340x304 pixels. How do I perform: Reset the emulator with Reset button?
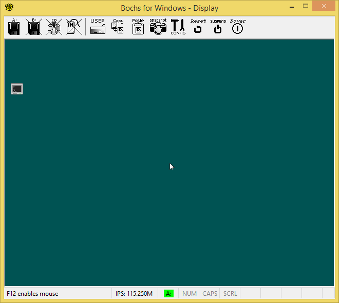198,27
